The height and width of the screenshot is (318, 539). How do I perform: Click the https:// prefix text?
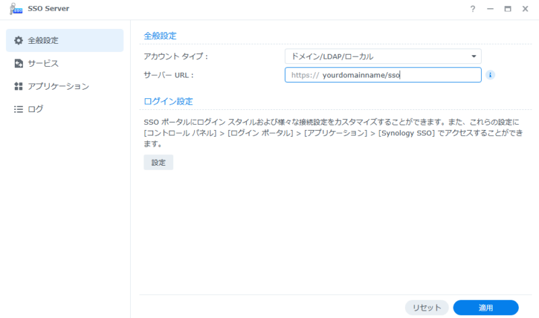305,75
